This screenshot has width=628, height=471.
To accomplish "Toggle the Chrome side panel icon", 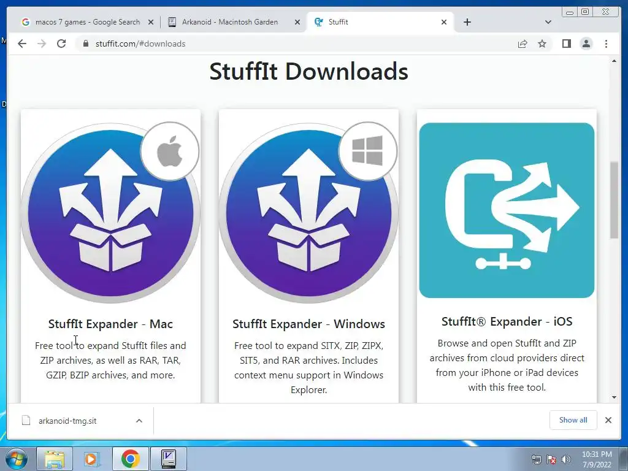I will [566, 44].
